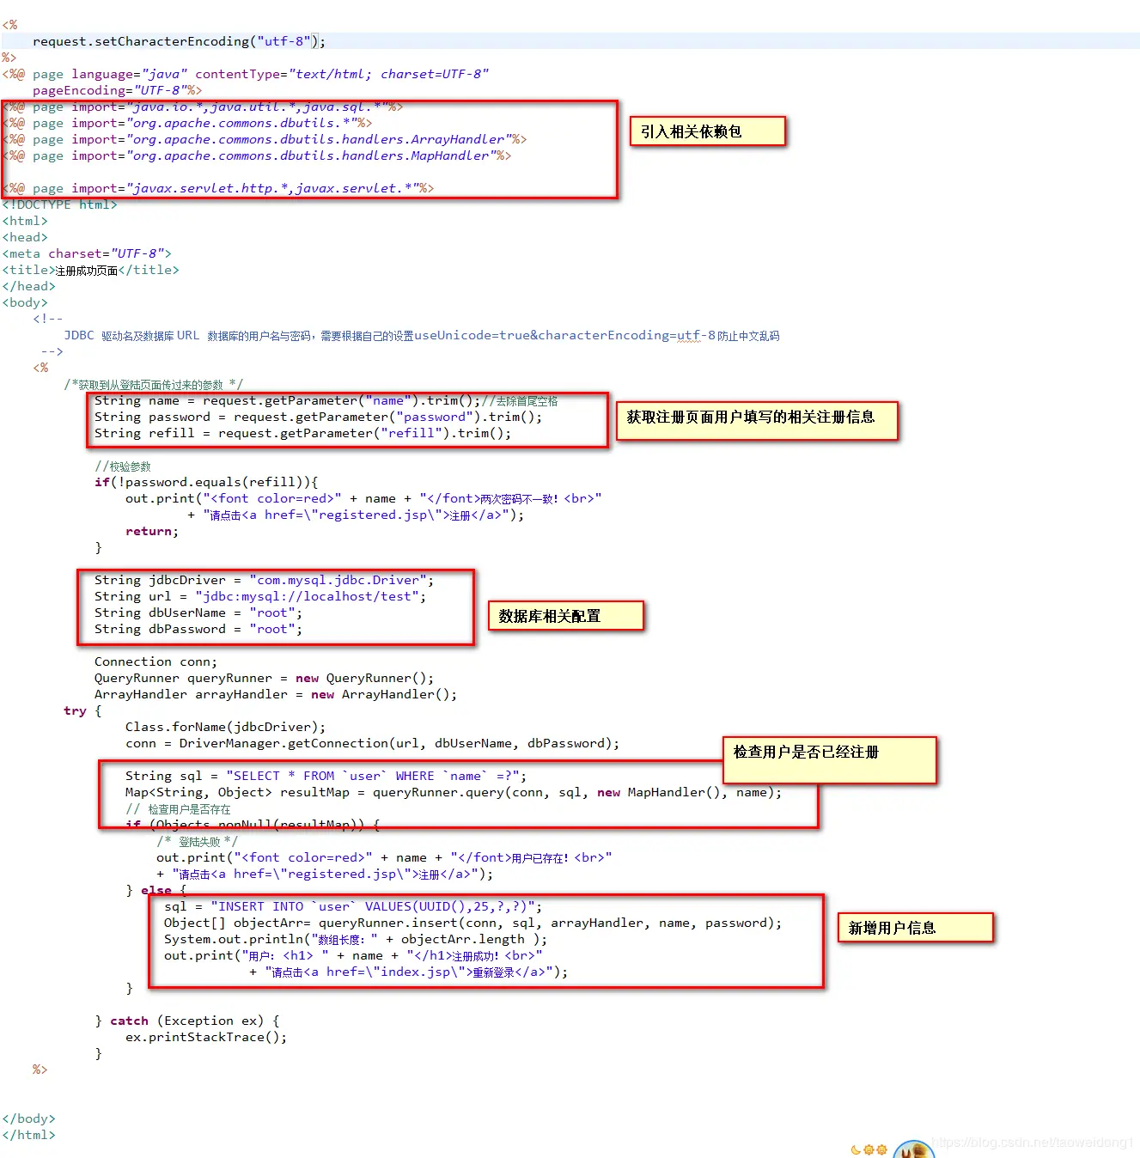This screenshot has height=1158, width=1140.
Task: Click the ArrayHandler arrayHandler = new ArrayHandler() line
Action: pyautogui.click(x=276, y=694)
